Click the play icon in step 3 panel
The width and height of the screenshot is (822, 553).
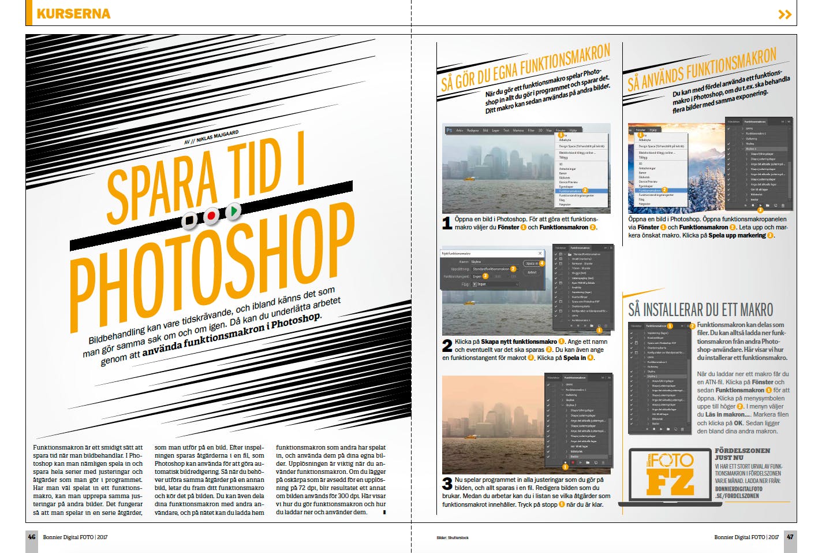[581, 462]
